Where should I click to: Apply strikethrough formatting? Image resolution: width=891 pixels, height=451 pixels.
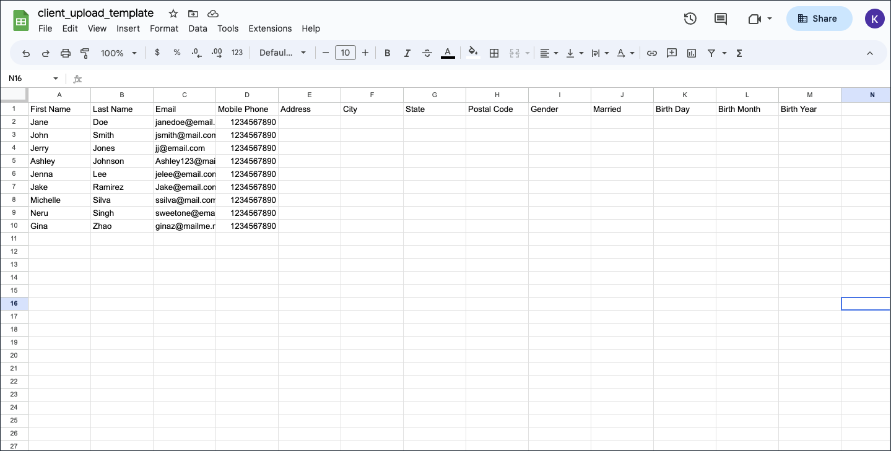point(427,53)
